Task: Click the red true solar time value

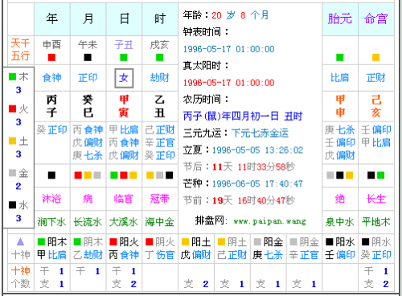Action: pyautogui.click(x=228, y=83)
